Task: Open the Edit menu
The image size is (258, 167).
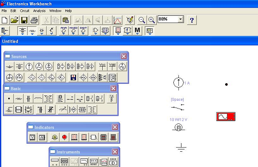Action: 14,11
